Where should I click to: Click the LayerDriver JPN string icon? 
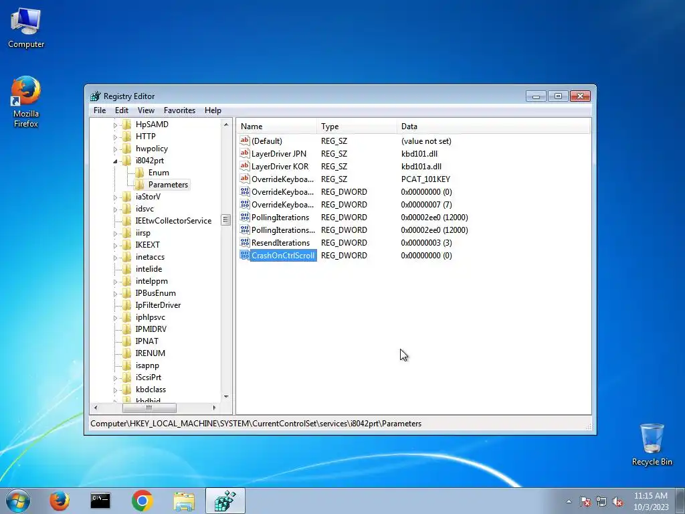pos(245,153)
